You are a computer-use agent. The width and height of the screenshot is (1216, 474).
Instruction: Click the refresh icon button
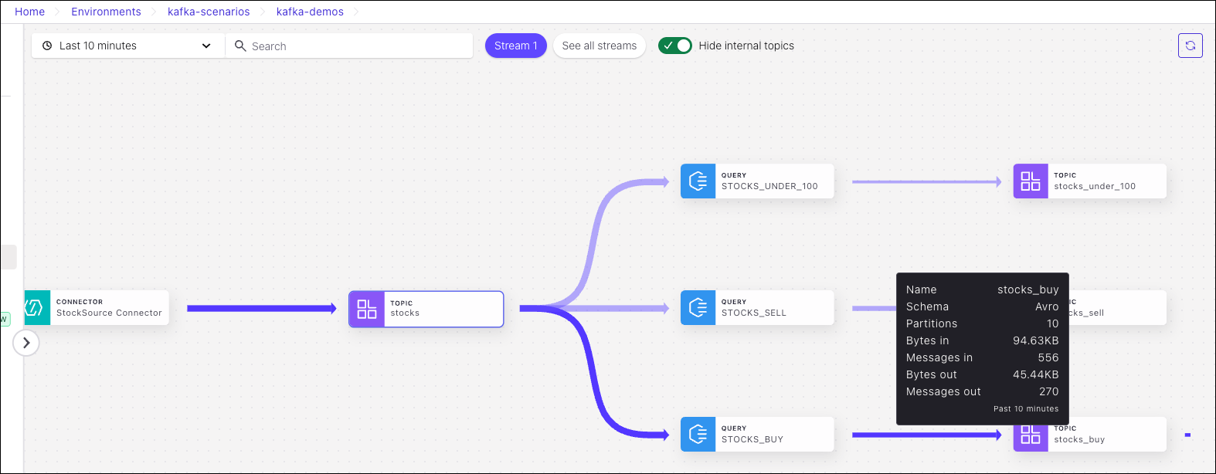tap(1190, 46)
